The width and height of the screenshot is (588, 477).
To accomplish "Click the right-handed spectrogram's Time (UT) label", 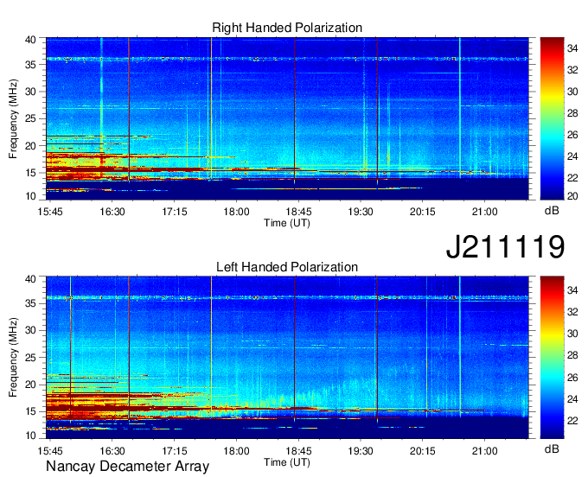I will [x=287, y=223].
